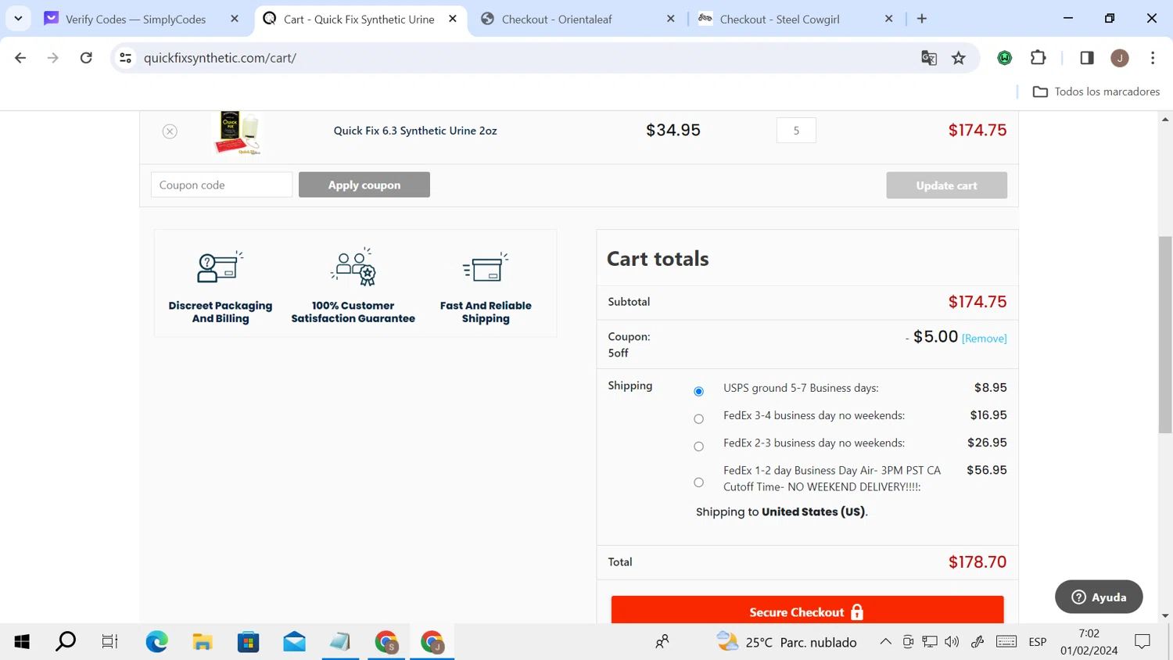This screenshot has height=660, width=1173.
Task: Go forward to next page
Action: coord(53,58)
